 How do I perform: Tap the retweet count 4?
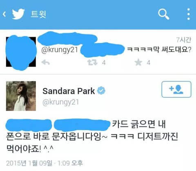104,63
